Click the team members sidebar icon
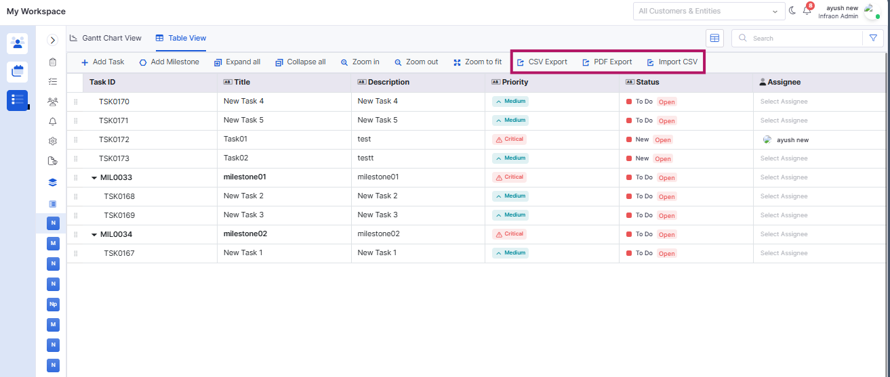The image size is (890, 377). tap(53, 102)
